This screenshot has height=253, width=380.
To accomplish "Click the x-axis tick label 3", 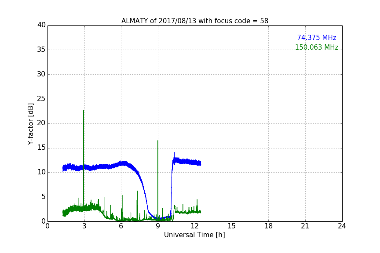I will pyautogui.click(x=84, y=226).
